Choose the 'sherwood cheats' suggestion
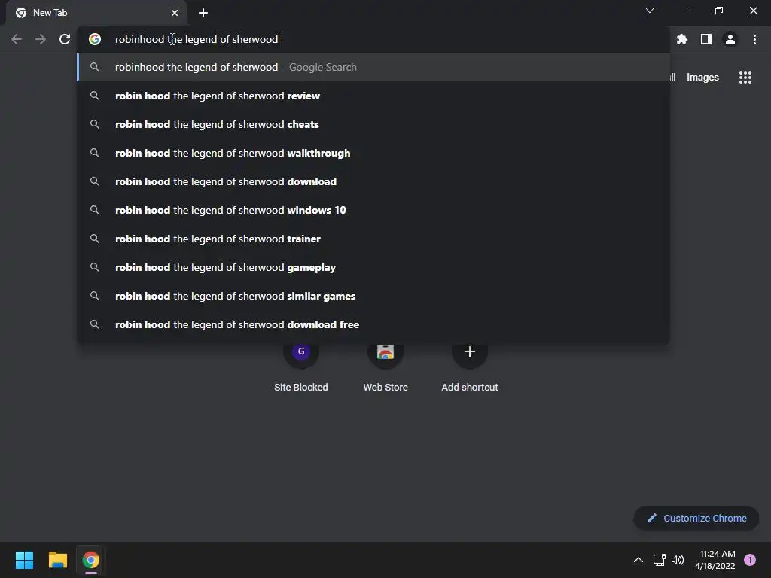This screenshot has width=771, height=578. (x=373, y=124)
